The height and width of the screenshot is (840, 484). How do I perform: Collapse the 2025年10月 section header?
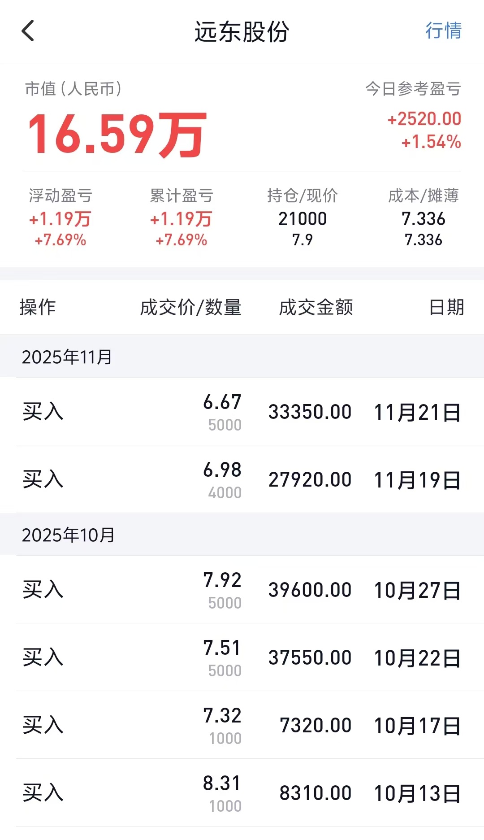click(242, 535)
